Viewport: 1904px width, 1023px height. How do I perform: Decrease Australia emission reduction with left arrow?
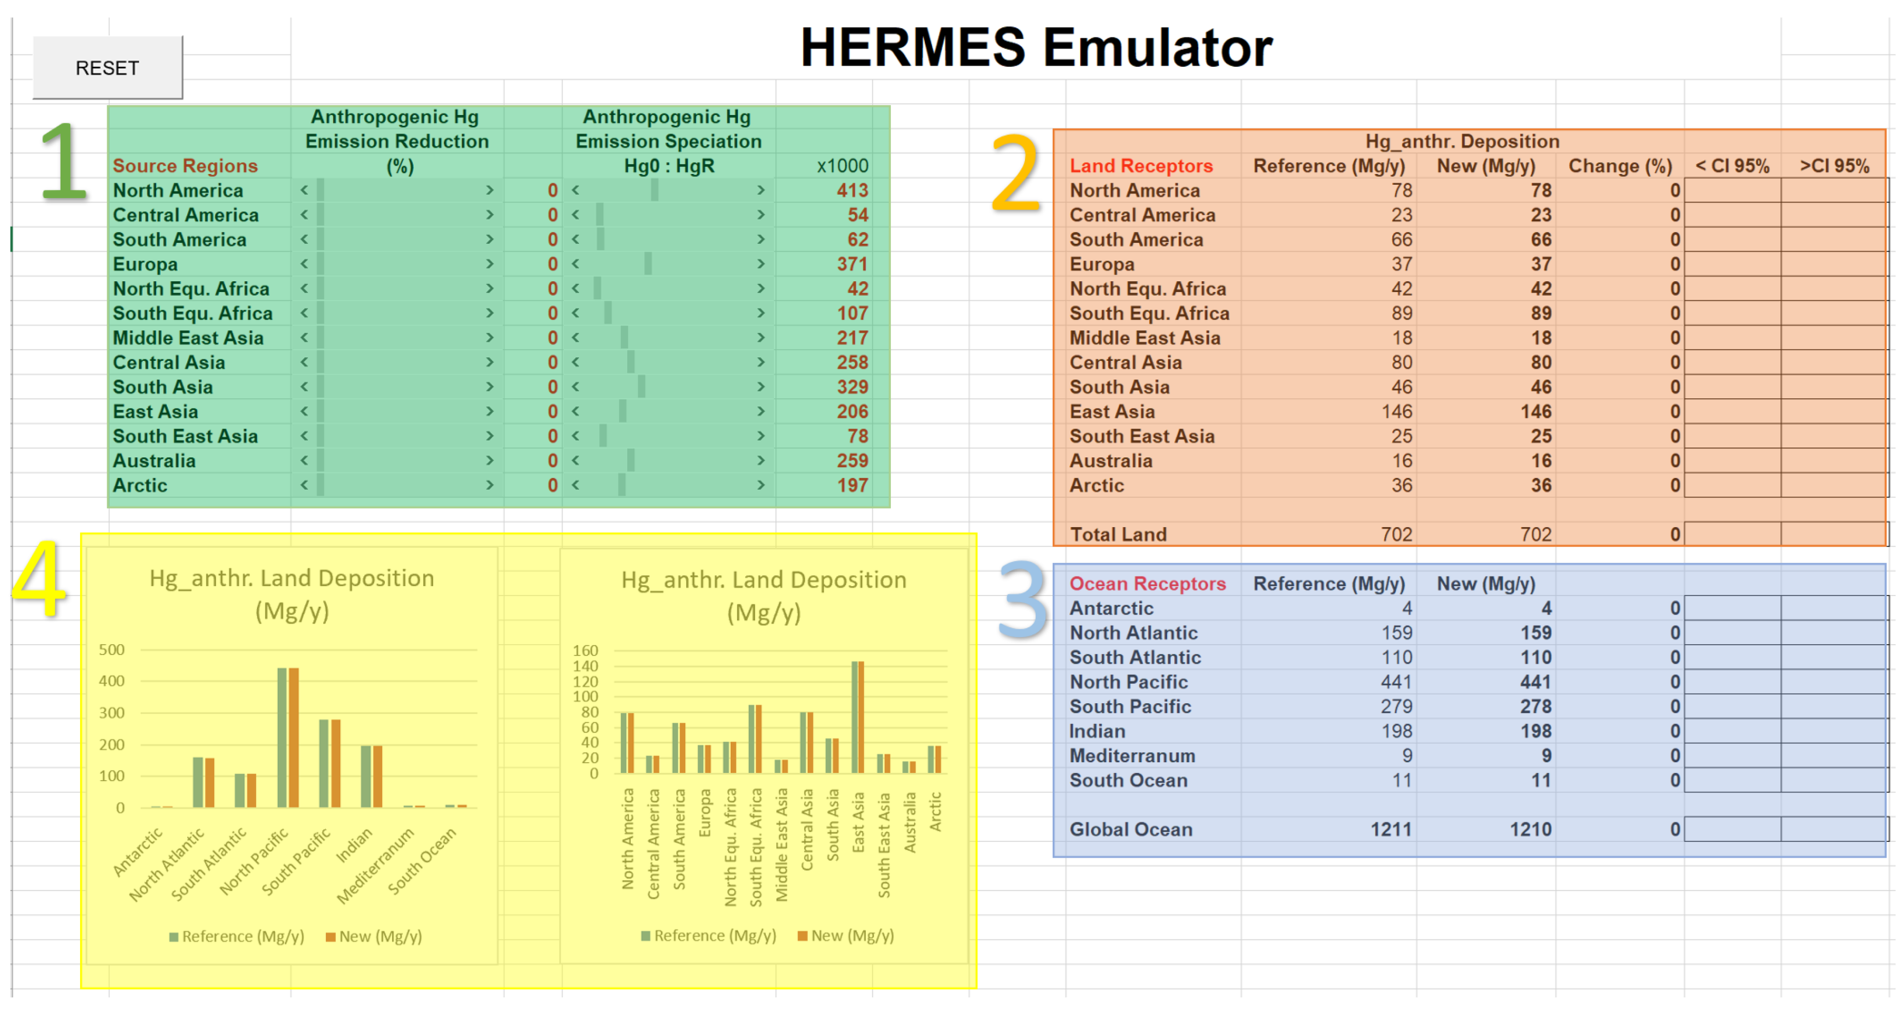(304, 460)
